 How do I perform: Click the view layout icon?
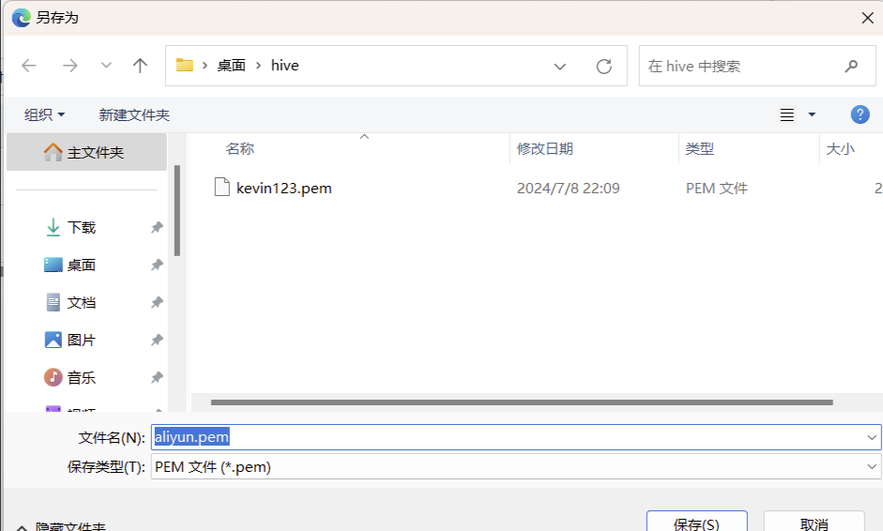point(787,114)
